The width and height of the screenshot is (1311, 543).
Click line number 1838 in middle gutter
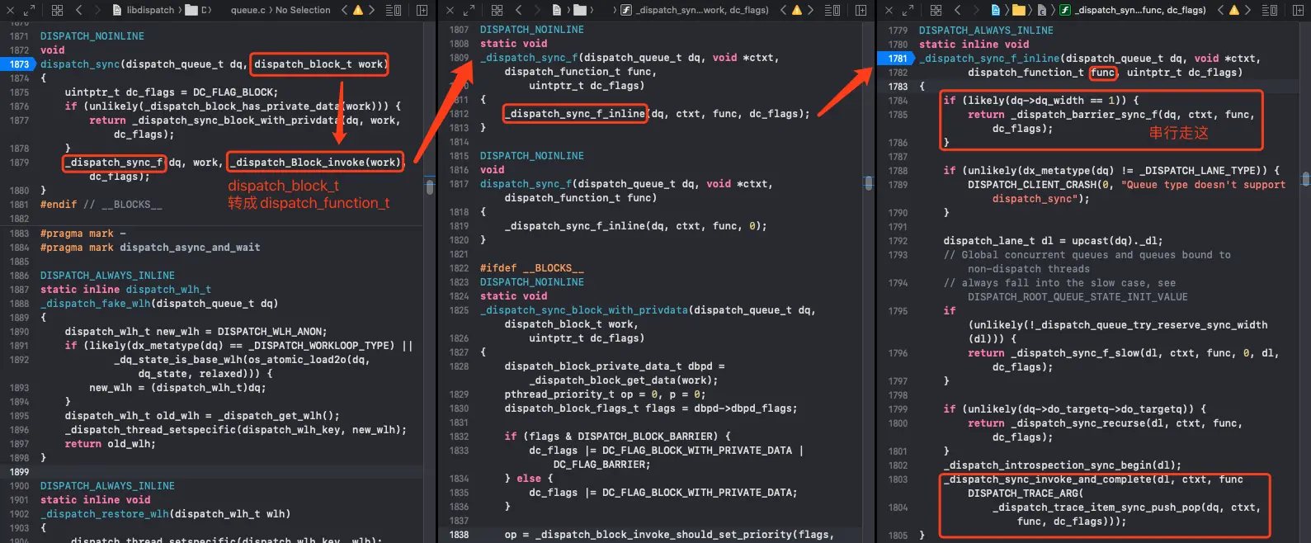459,535
